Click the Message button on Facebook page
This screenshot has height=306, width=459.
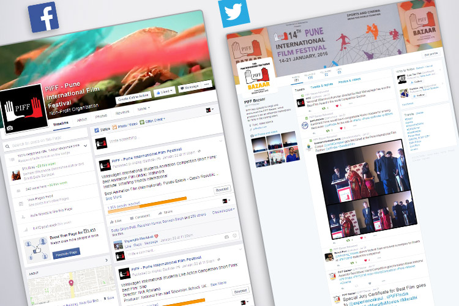[190, 87]
